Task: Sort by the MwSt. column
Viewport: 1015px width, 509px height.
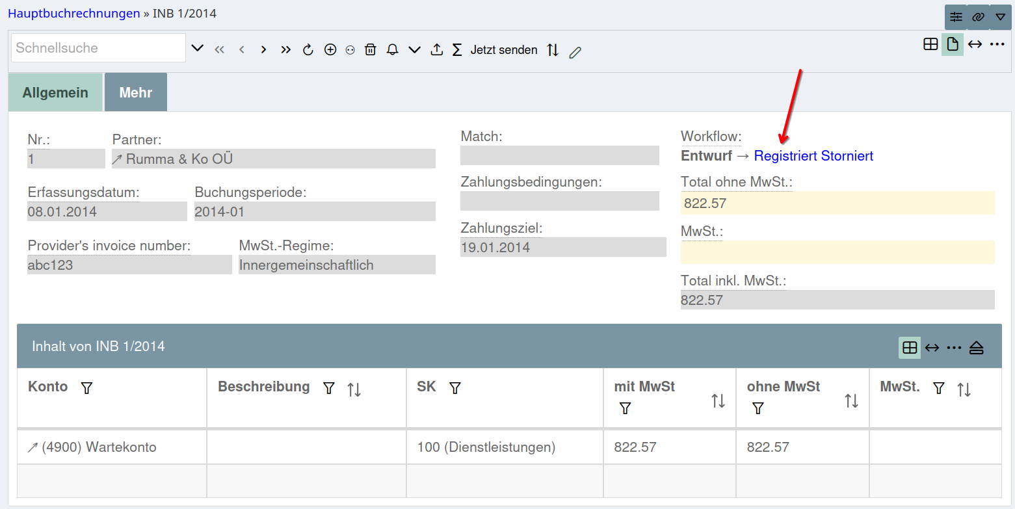Action: 964,389
